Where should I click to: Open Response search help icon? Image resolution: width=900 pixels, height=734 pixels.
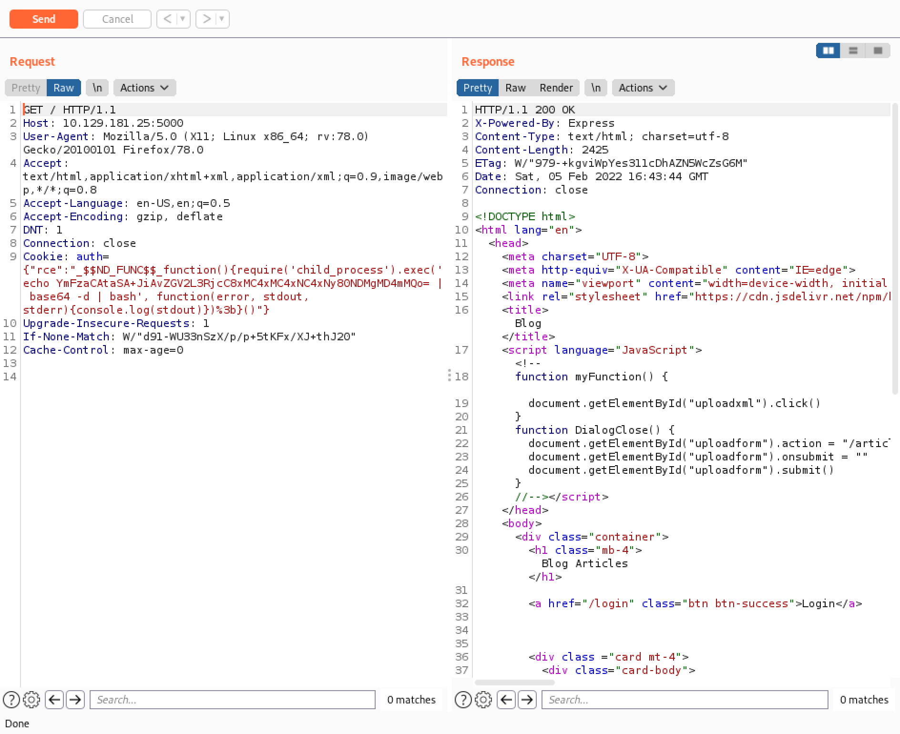[x=463, y=700]
